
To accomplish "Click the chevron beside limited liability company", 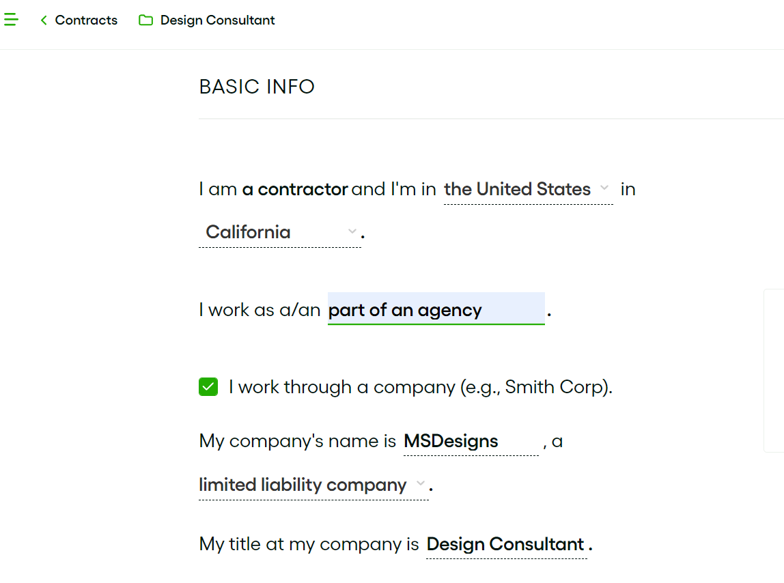I will click(x=420, y=485).
